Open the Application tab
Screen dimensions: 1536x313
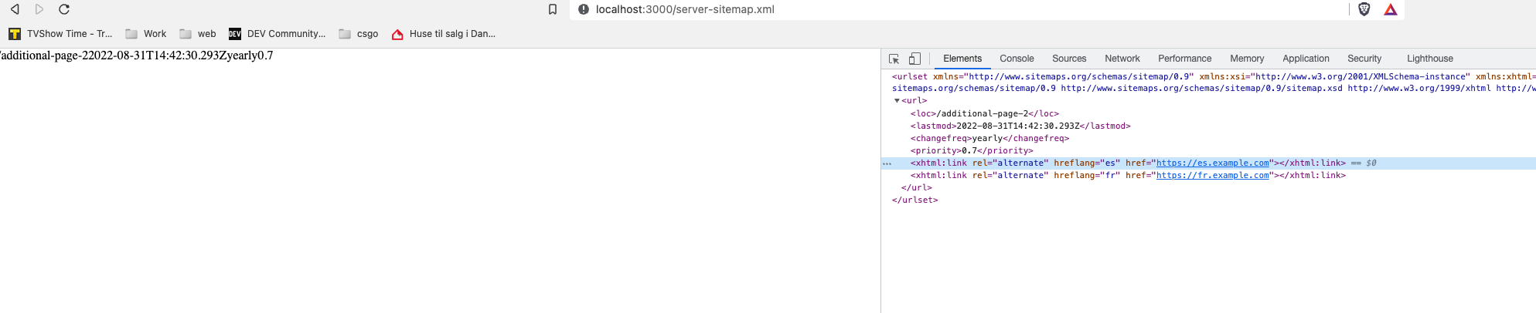click(1306, 59)
